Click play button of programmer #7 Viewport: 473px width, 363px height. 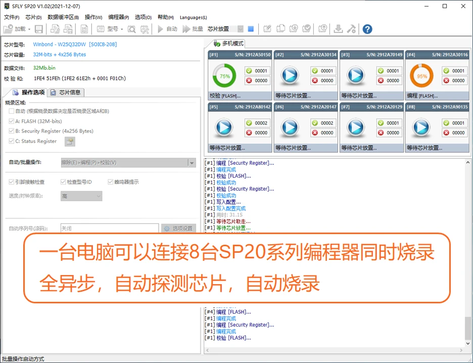pyautogui.click(x=356, y=127)
